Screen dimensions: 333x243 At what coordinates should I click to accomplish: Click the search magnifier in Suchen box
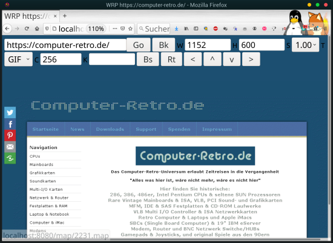(x=141, y=28)
